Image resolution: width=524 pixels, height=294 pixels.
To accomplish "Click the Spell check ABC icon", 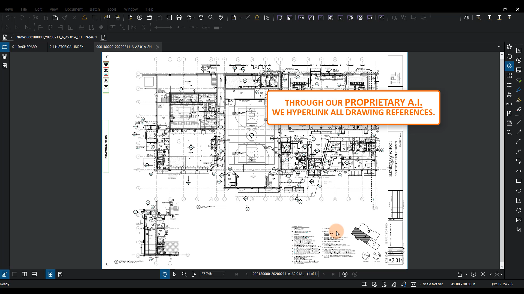I will (221, 18).
